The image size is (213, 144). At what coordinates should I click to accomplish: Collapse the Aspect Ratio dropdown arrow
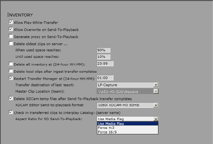click(x=156, y=119)
